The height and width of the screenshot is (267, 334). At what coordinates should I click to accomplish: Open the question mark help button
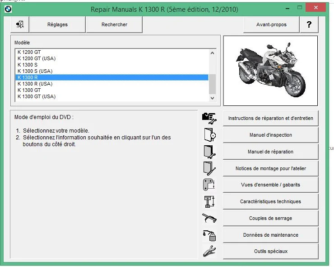tap(309, 24)
